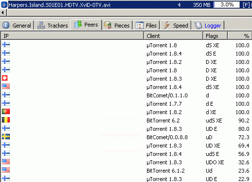Sort peers by % column header
The width and height of the screenshot is (252, 182).
(x=240, y=36)
